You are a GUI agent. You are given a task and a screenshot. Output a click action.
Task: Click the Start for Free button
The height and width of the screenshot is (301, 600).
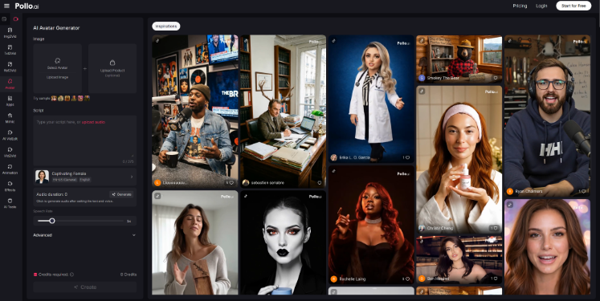tap(573, 6)
